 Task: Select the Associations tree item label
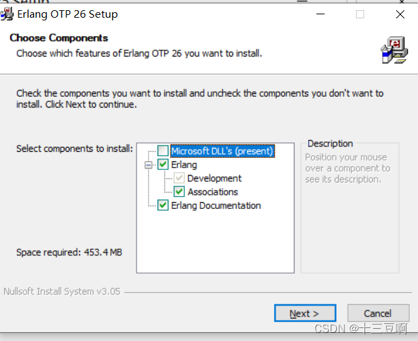pos(213,192)
